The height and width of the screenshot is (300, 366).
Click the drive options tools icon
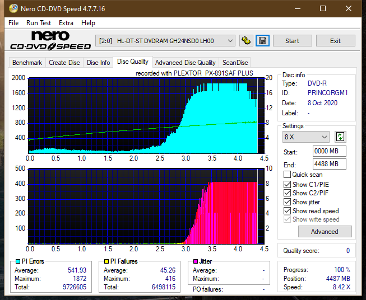pyautogui.click(x=246, y=41)
